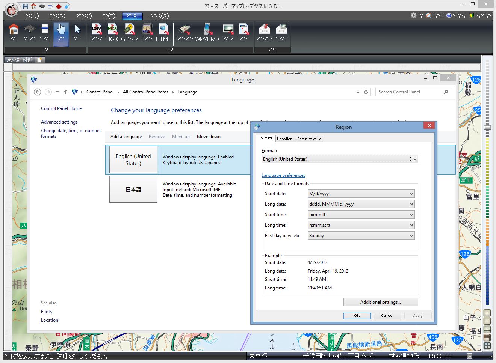Viewport: 496px width, 363px height.
Task: Click the image picture export icon
Action: [x=228, y=29]
